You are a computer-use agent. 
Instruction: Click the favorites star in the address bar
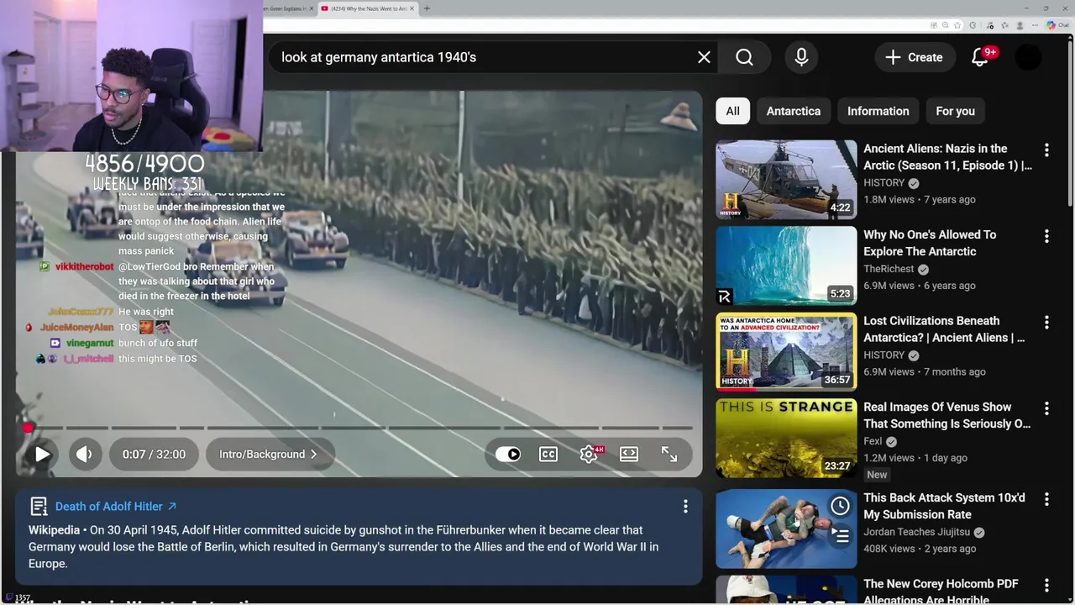(957, 25)
